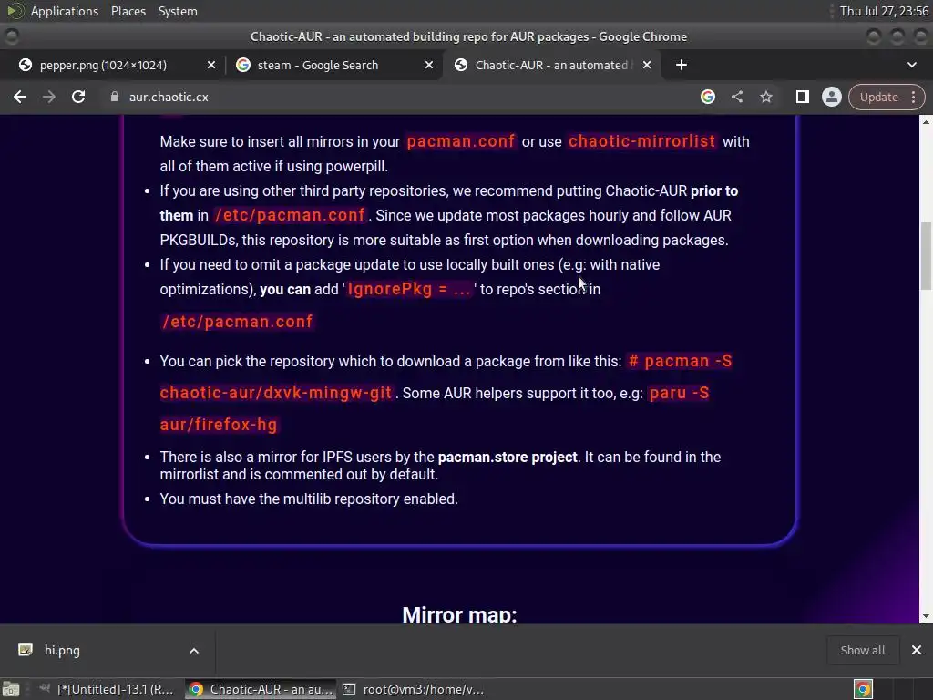
Task: Click Chrome icon in the system tray
Action: [863, 689]
